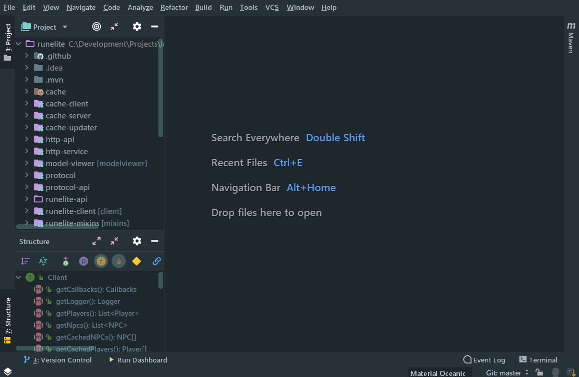The image size is (579, 377).
Task: Expand the runelite-client module
Action: point(27,211)
